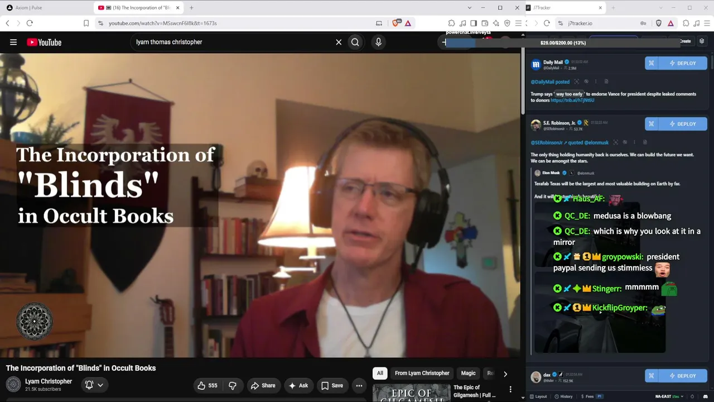This screenshot has height=402, width=714.
Task: Open the tab search dropdown in YouTube window
Action: point(469,8)
